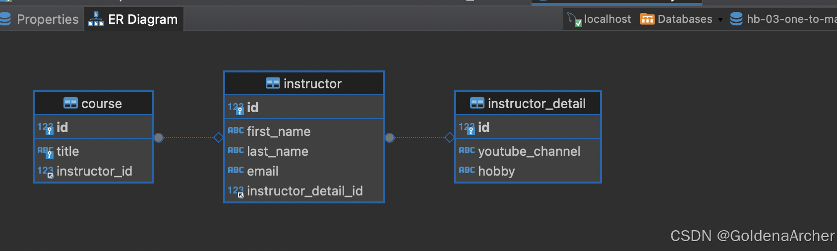This screenshot has width=837, height=251.
Task: Click the foreign key icon of instructor_id
Action: (x=46, y=171)
